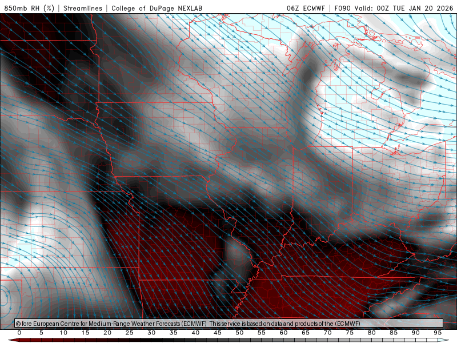Screen dimensions: 457x343
Task: Select the "Streamlines" label in header
Action: click(83, 9)
